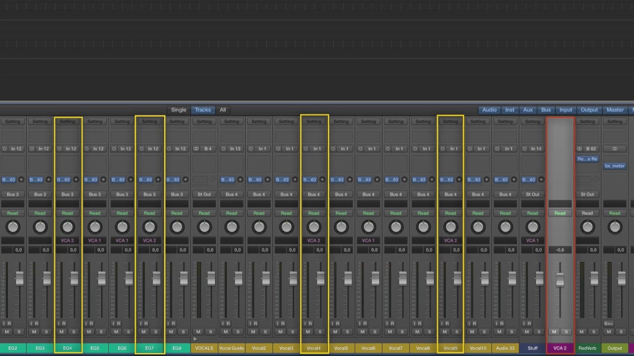Viewport: 634px width, 356px height.
Task: Open the Setting menu on EG2 strip
Action: pos(13,122)
